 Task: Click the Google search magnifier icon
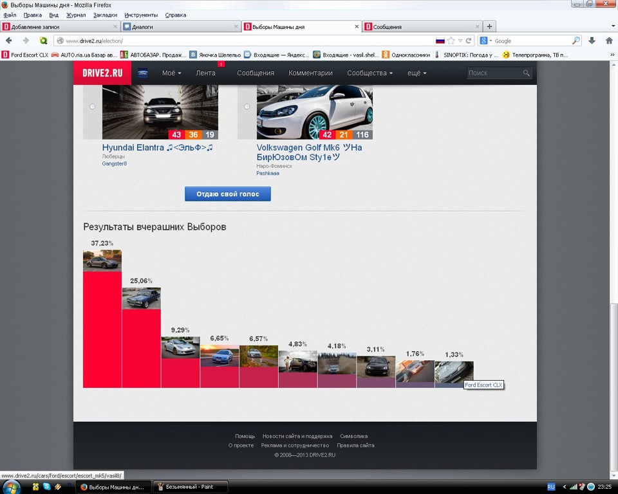(x=576, y=41)
